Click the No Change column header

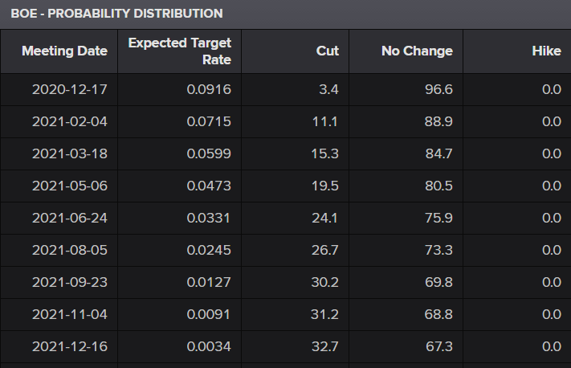(x=406, y=51)
